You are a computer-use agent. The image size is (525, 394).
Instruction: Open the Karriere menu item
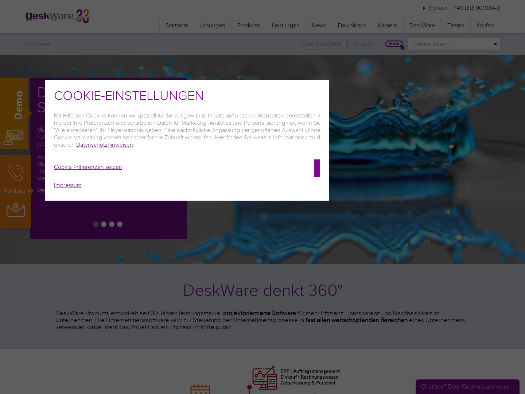coord(388,26)
